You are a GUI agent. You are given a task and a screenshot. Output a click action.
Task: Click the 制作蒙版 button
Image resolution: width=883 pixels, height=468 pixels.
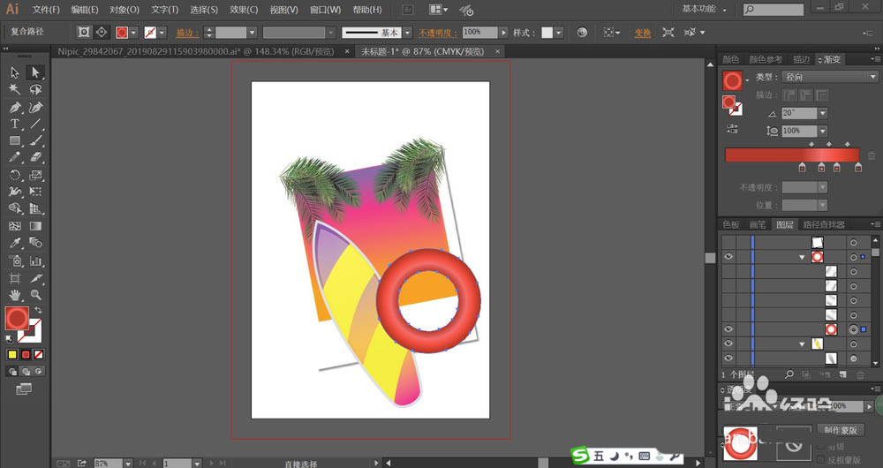pos(841,430)
